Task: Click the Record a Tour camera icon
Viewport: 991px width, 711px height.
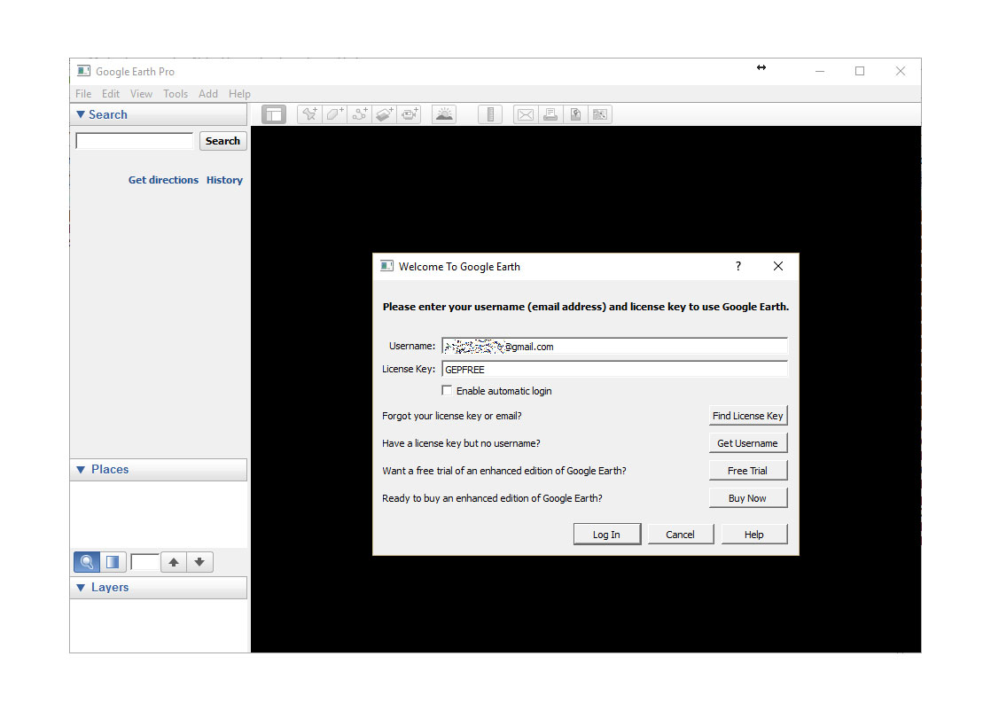Action: (x=410, y=114)
